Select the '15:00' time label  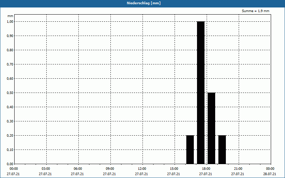coord(174,169)
